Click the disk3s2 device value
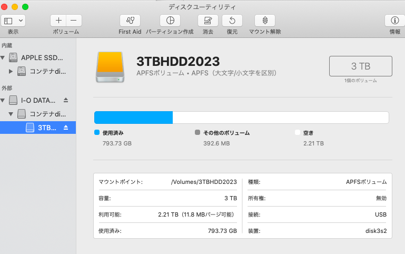 [x=376, y=231]
